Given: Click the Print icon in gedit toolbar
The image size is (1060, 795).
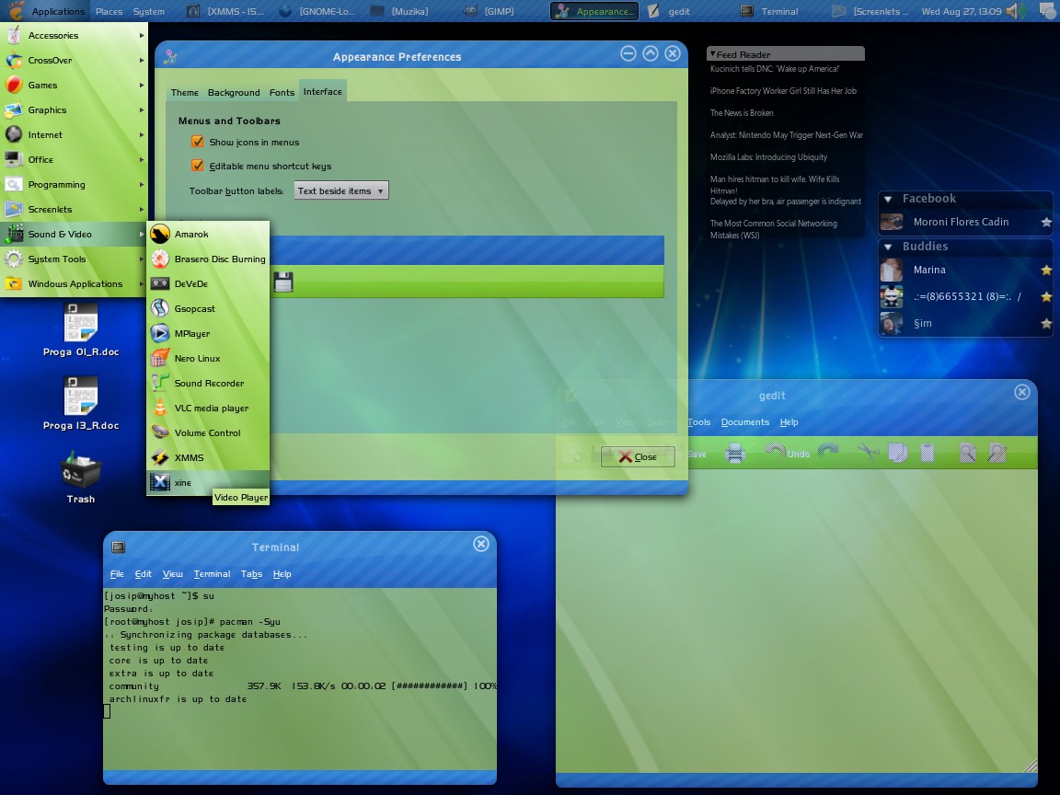Looking at the screenshot, I should pos(735,453).
